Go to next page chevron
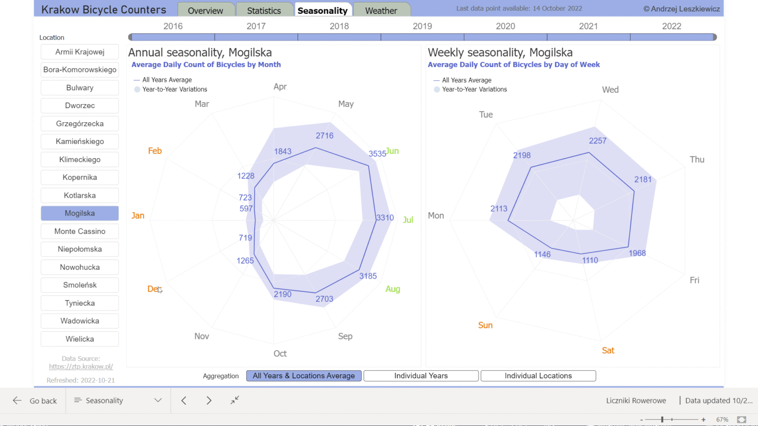Viewport: 758px width, 426px height. coord(209,400)
